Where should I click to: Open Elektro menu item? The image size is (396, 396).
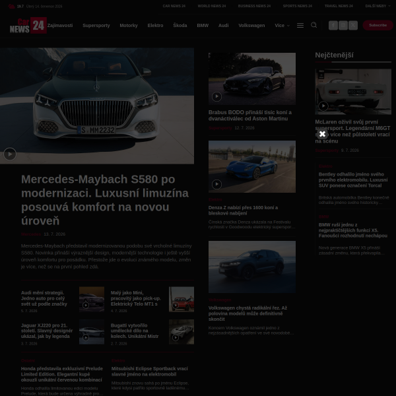[155, 26]
